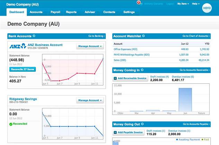Expand Manage Account for ANZ Business Account
Image resolution: width=219 pixels, height=145 pixels.
pos(90,46)
